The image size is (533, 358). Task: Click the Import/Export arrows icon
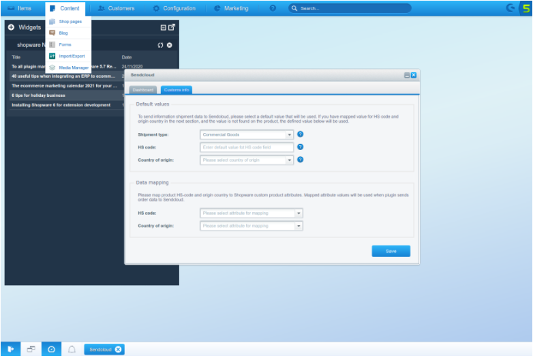tap(52, 56)
